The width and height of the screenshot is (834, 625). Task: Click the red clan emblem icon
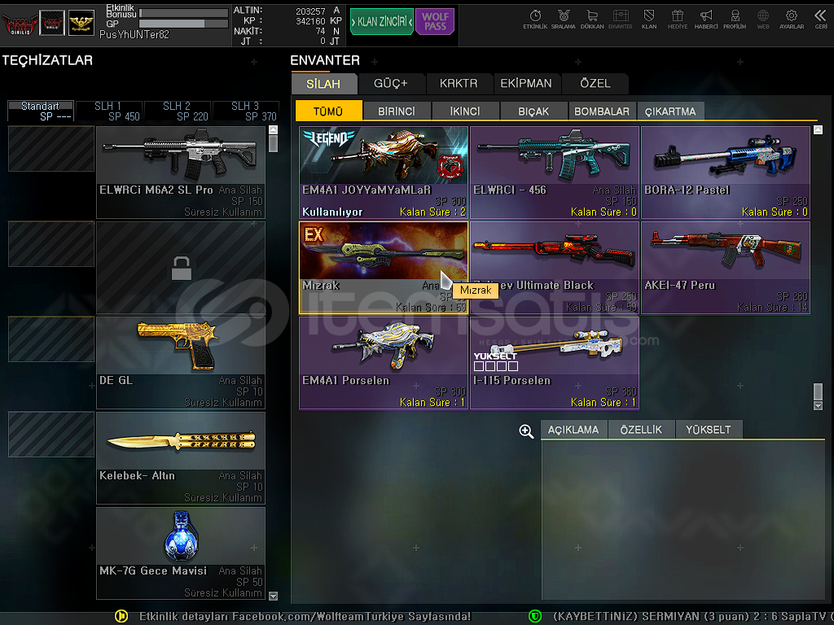[x=52, y=23]
